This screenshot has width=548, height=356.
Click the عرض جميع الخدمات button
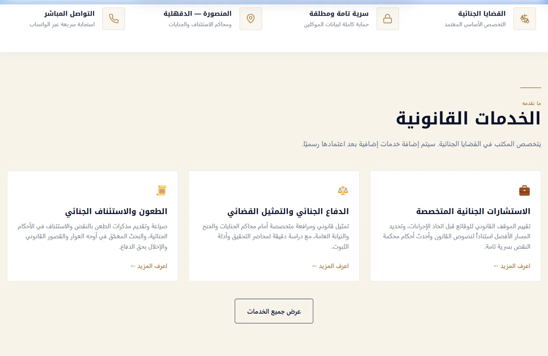point(274,311)
